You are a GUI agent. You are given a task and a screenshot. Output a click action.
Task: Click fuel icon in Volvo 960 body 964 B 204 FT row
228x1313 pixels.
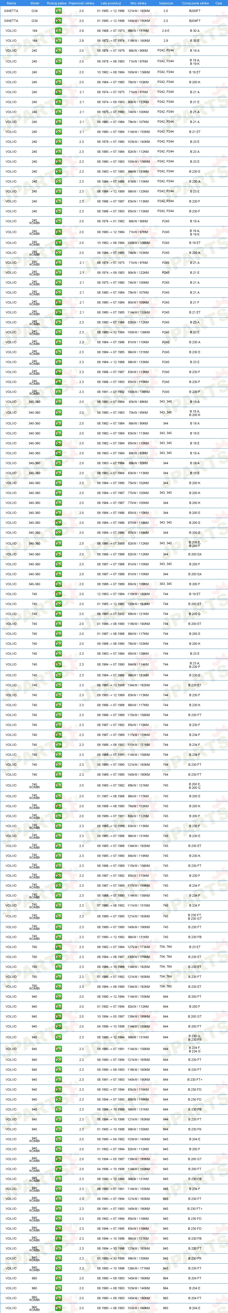(x=59, y=1278)
